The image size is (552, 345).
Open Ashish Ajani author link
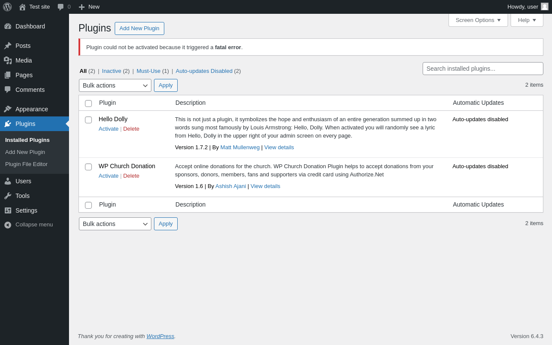point(231,186)
